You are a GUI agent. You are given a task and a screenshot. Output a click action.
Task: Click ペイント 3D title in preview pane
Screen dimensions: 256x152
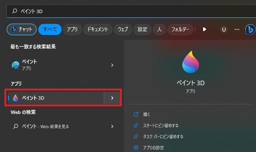click(191, 83)
